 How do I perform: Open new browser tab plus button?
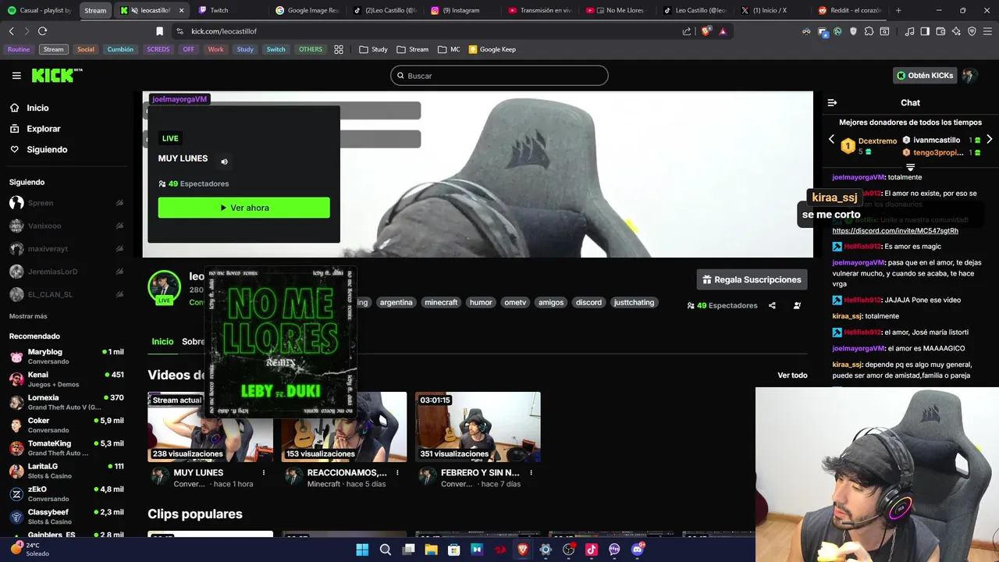[898, 10]
